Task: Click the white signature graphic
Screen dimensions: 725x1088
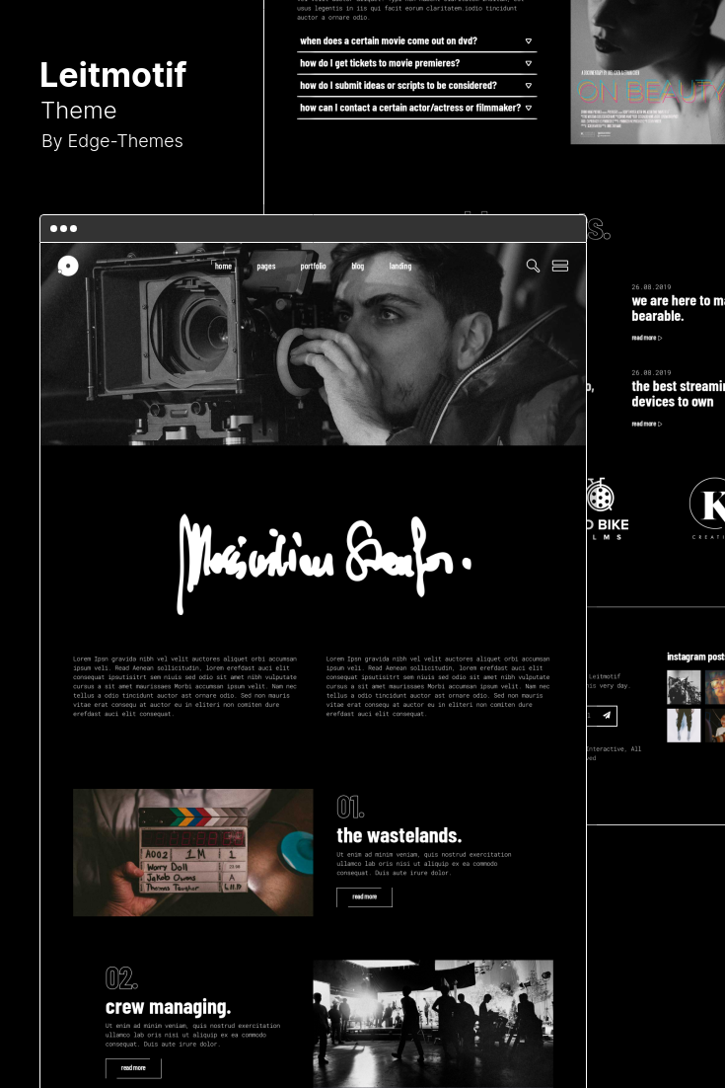Action: pos(325,564)
